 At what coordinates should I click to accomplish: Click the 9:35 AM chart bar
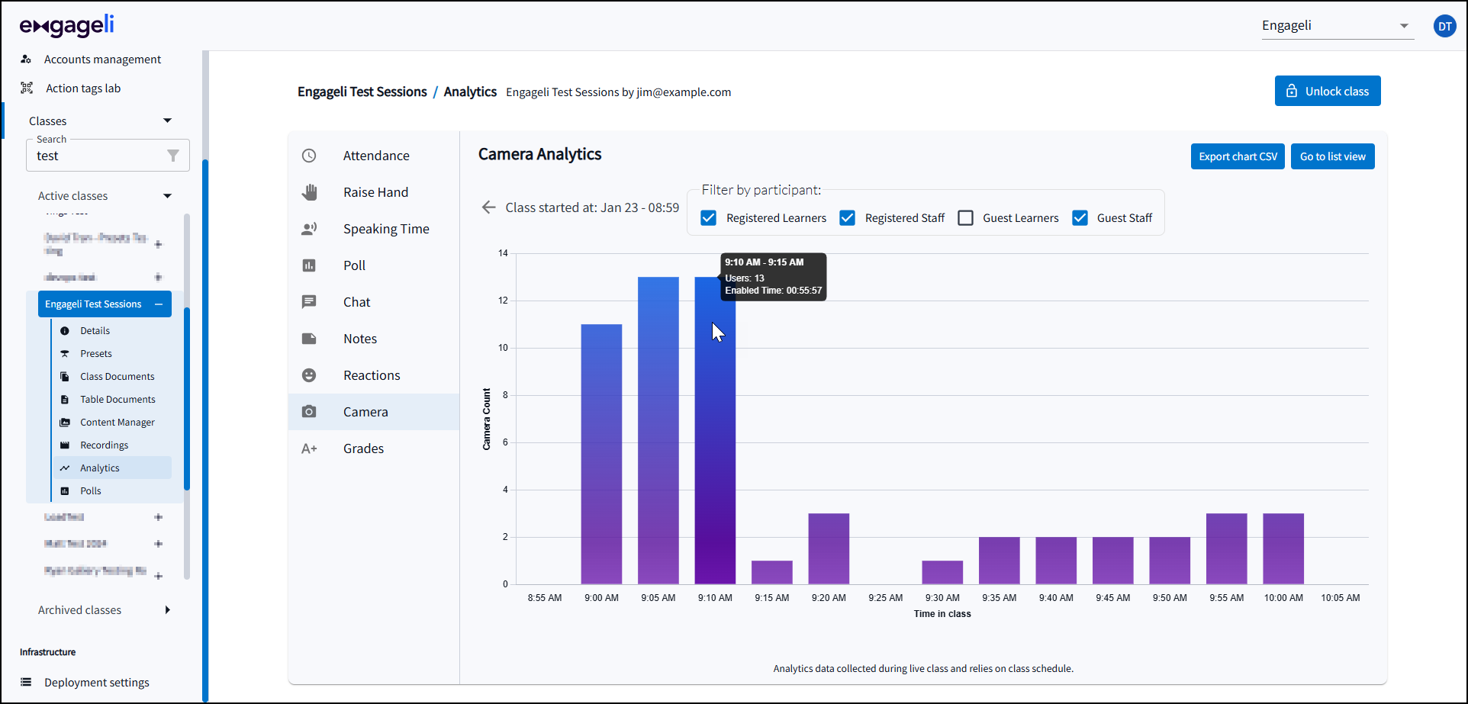tap(1000, 561)
